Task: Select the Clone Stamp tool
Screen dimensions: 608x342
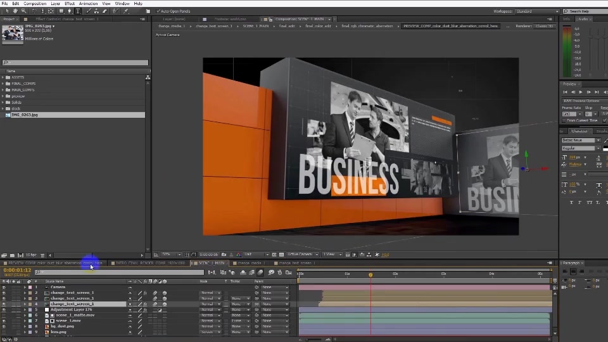Action: point(96,11)
